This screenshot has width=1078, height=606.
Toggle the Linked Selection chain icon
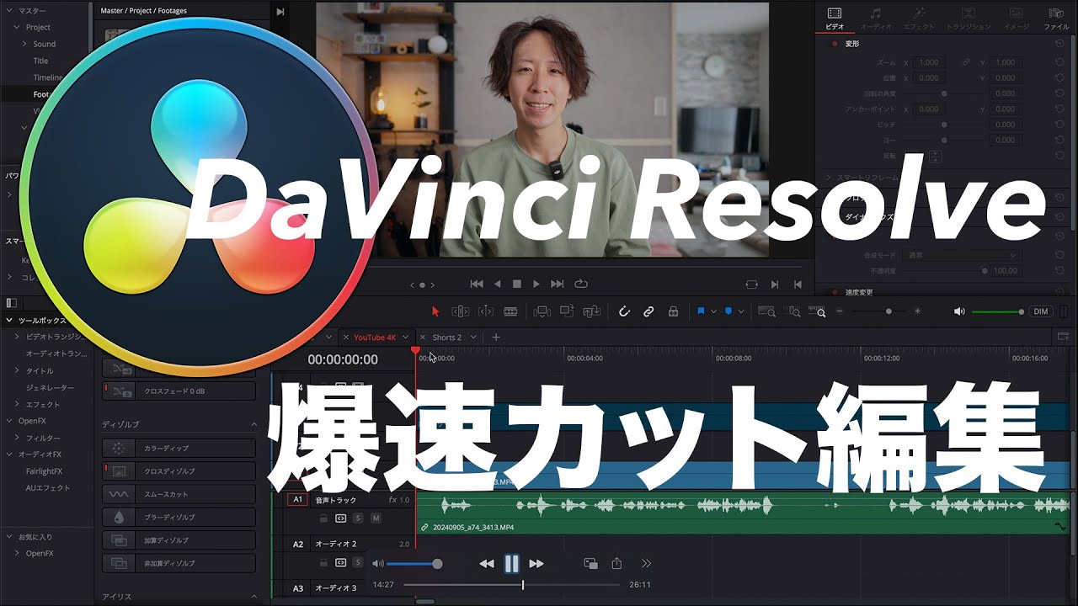tap(648, 311)
